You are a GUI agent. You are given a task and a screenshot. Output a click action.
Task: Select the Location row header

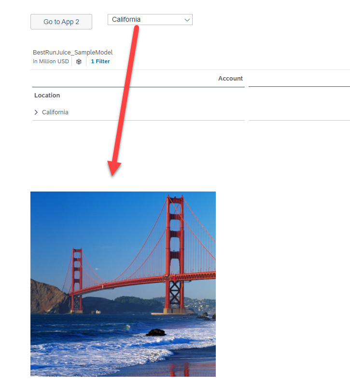(47, 95)
